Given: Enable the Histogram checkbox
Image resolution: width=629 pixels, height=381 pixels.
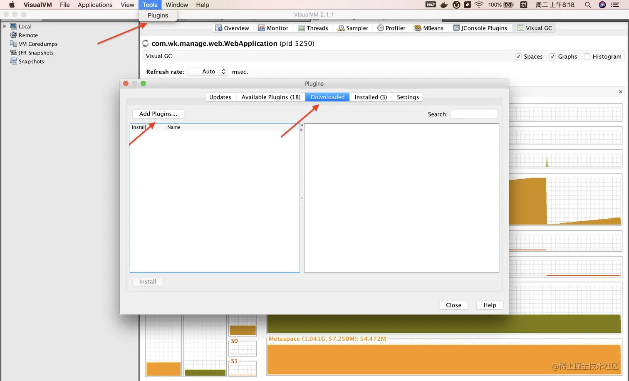Looking at the screenshot, I should click(x=587, y=57).
